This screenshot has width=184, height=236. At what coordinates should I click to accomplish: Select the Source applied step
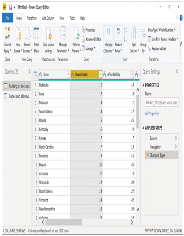point(162,138)
